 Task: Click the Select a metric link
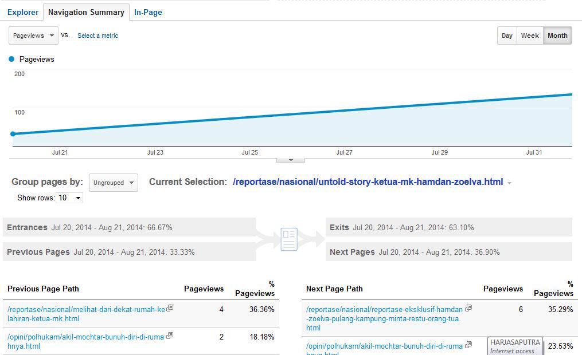(x=98, y=35)
